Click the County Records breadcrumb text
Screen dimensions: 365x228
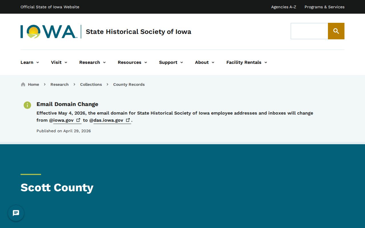pos(129,84)
